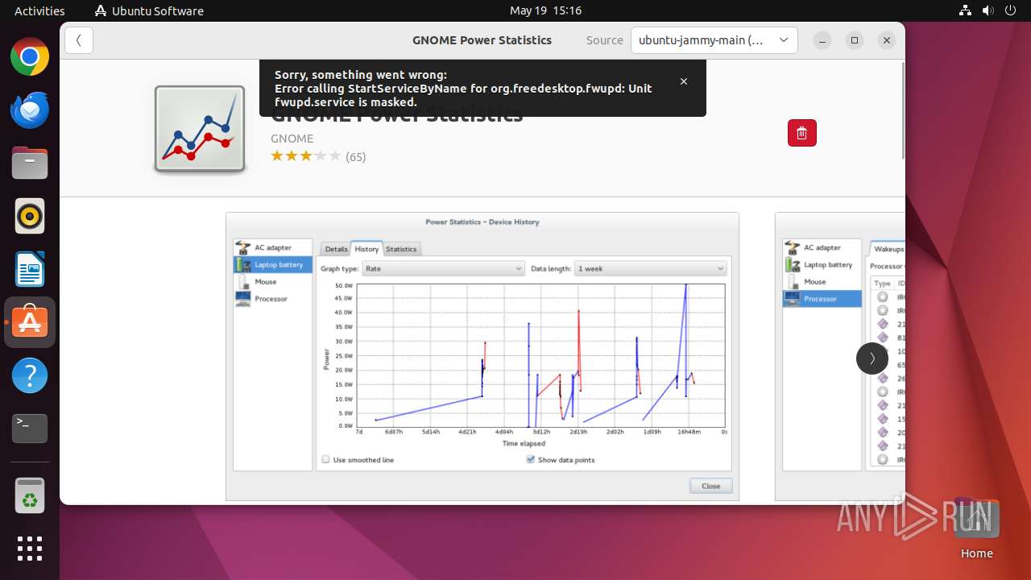Viewport: 1031px width, 580px height.
Task: Click the Data length 1 week dropdown
Action: point(651,268)
